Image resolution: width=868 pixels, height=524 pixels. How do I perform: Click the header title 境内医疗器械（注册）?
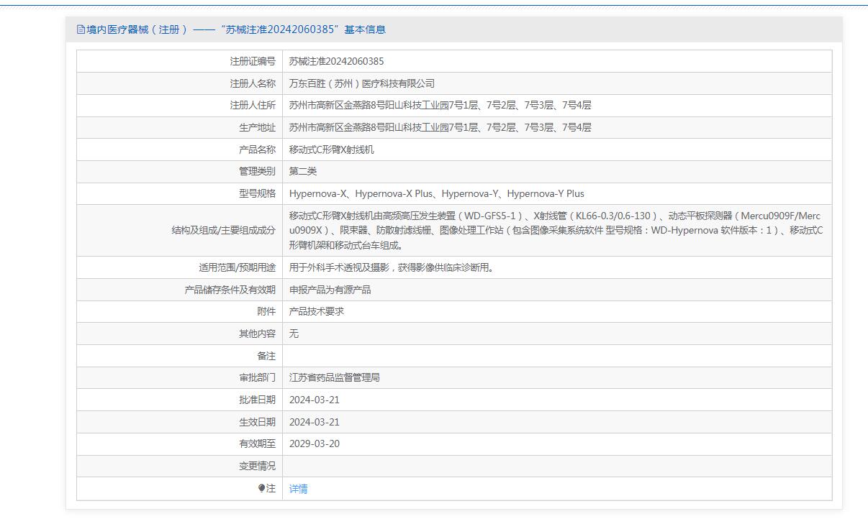click(137, 29)
